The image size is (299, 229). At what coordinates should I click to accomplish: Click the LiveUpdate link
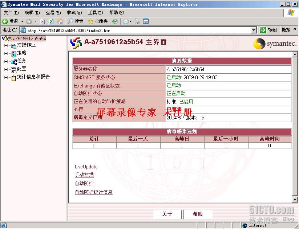(x=86, y=167)
